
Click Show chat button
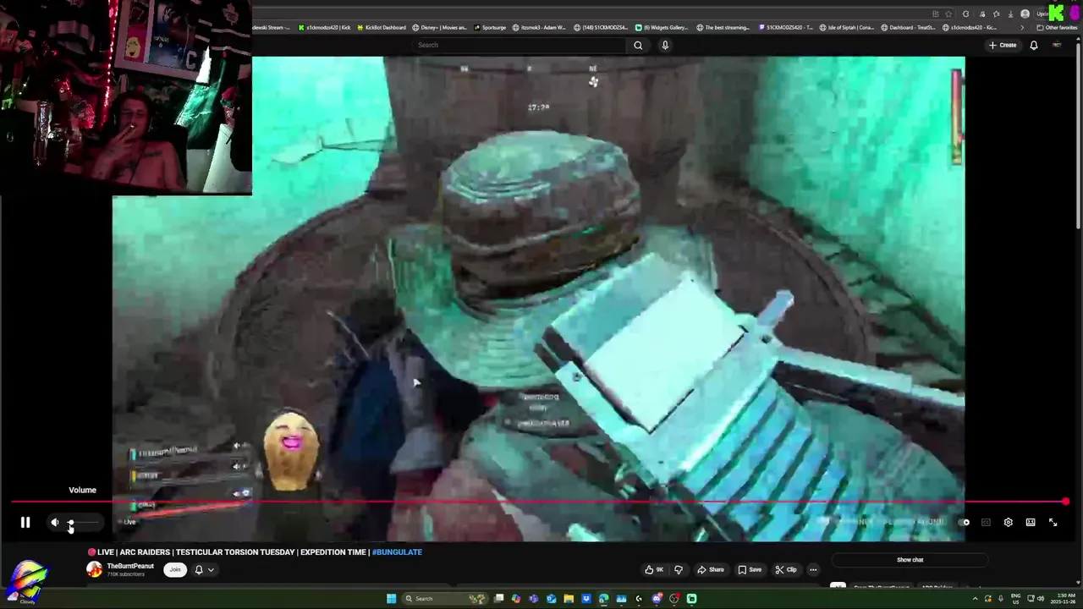(x=910, y=560)
